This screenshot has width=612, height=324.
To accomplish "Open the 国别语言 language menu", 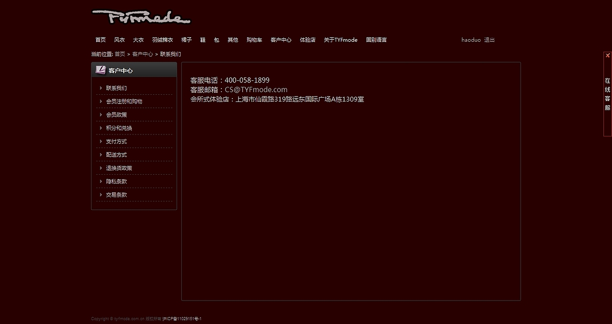I will point(376,40).
